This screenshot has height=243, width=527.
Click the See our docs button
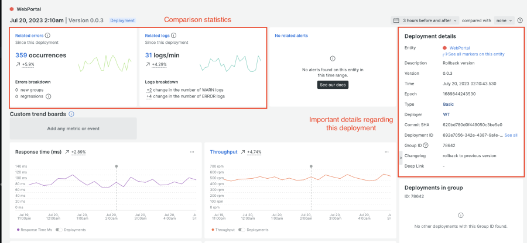point(332,85)
